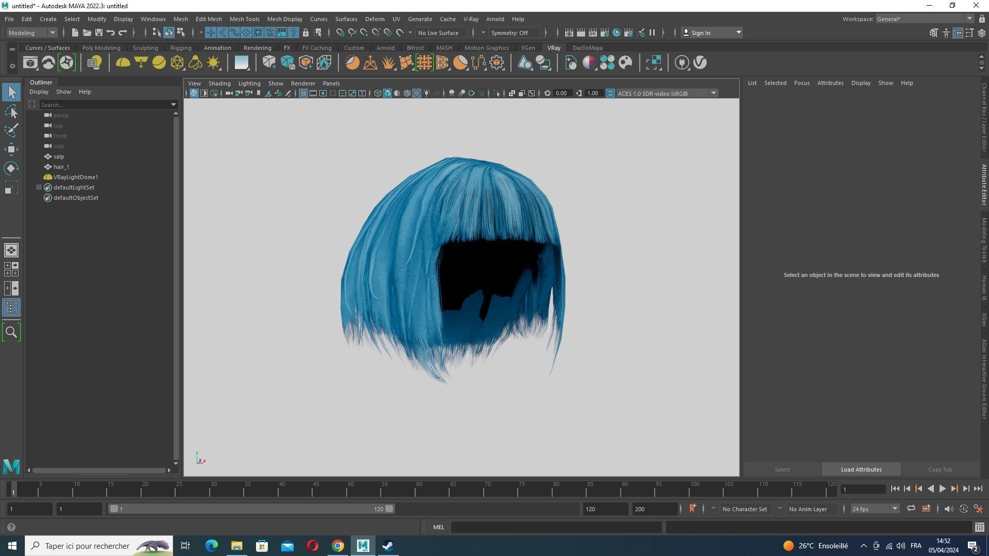This screenshot has height=556, width=989.
Task: Open the Modeling menu set dropdown
Action: click(x=32, y=32)
